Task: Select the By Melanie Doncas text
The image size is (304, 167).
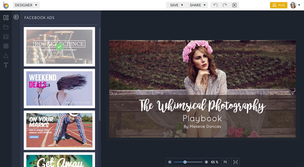Action: pos(202,126)
